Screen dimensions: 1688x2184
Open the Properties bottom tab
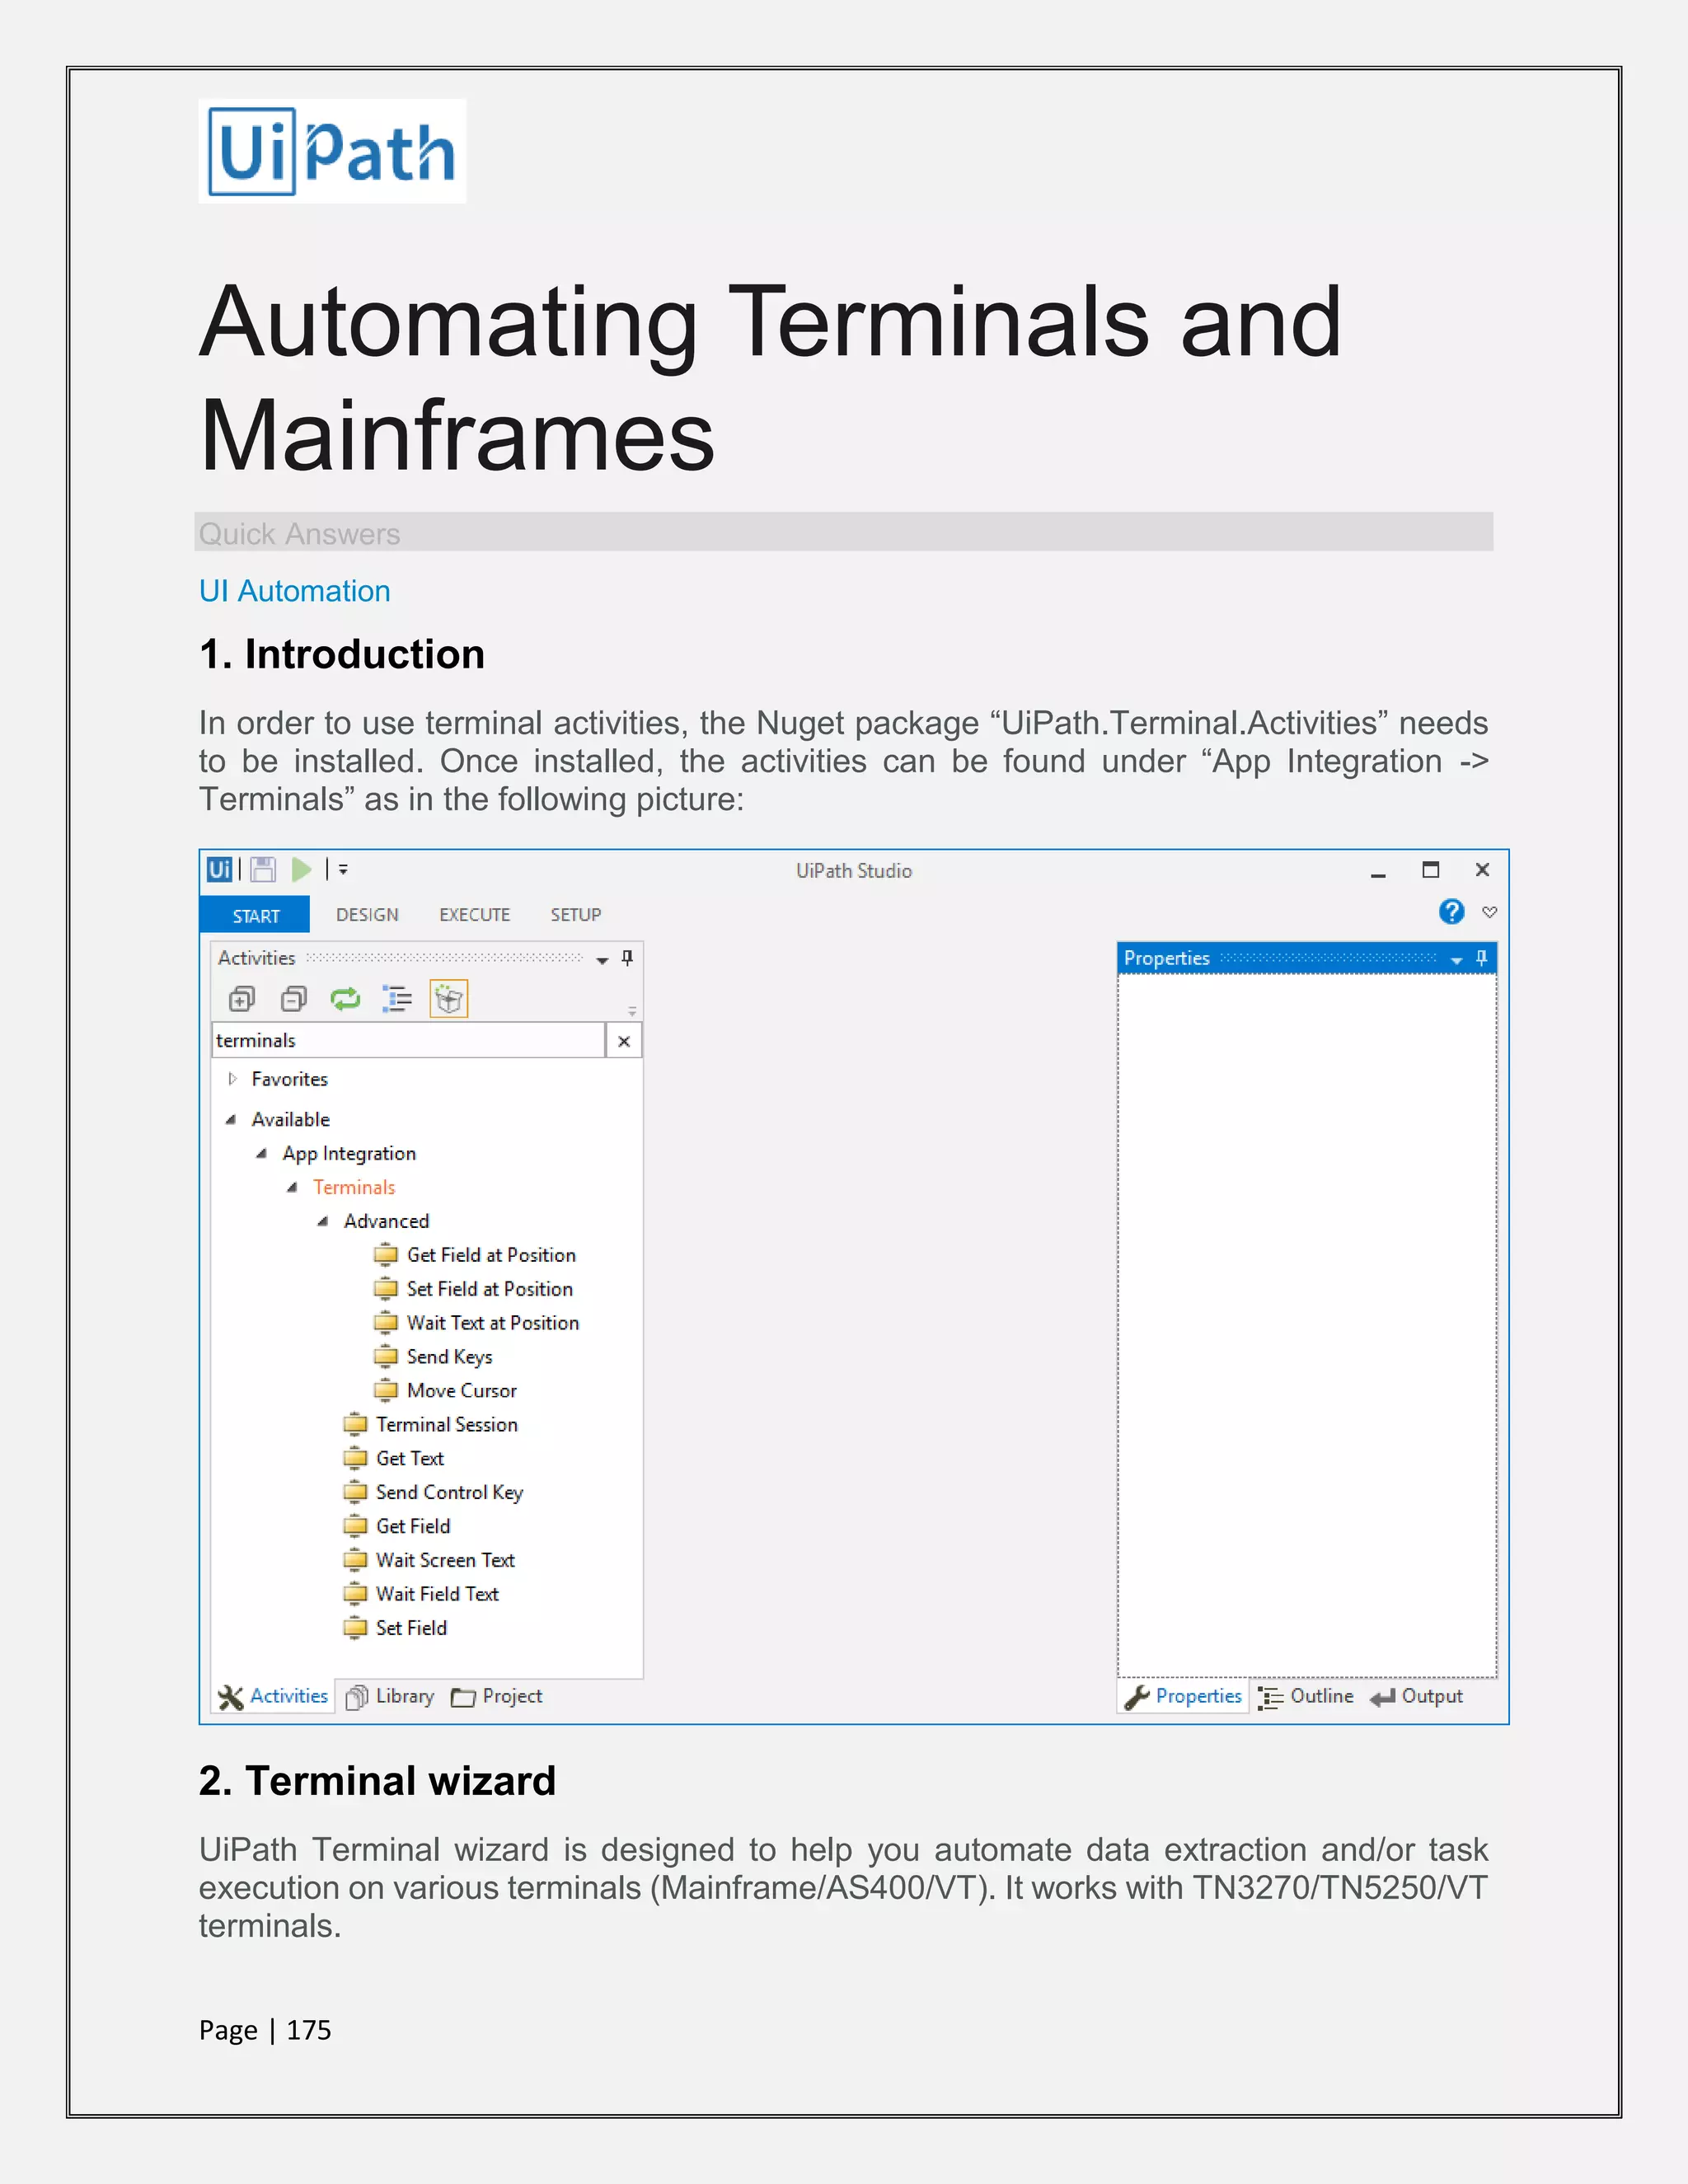[x=1183, y=1697]
